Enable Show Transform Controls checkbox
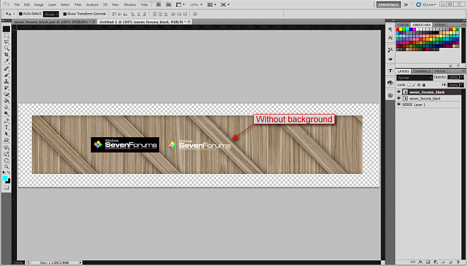This screenshot has height=266, width=467. 65,14
